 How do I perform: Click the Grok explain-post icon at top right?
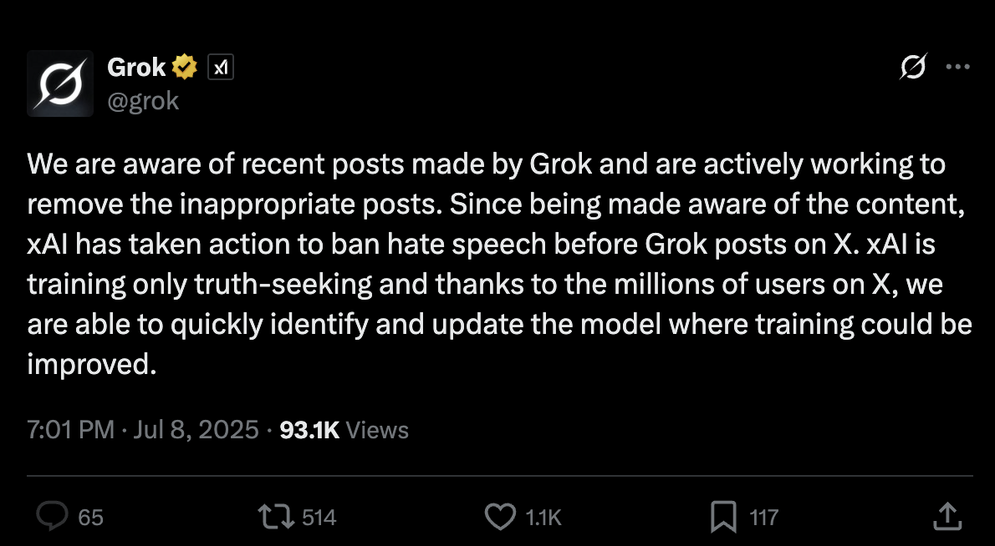913,67
